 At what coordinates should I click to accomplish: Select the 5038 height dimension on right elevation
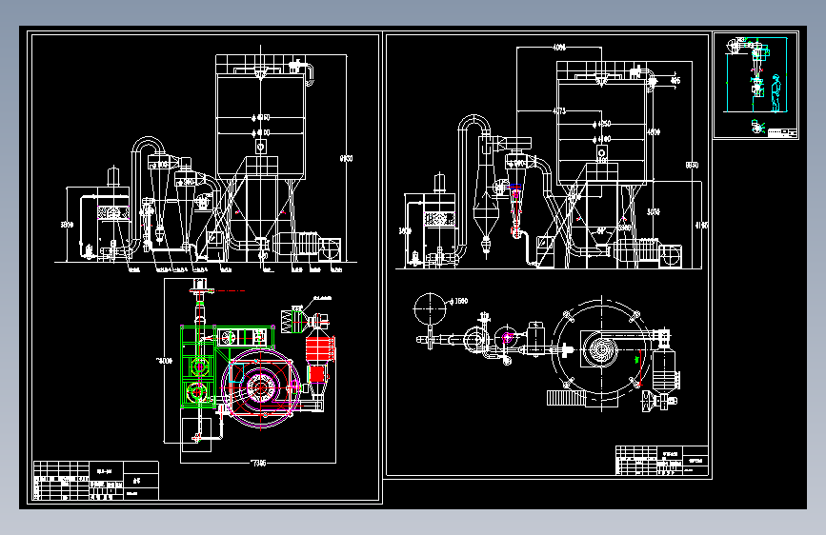pos(654,211)
